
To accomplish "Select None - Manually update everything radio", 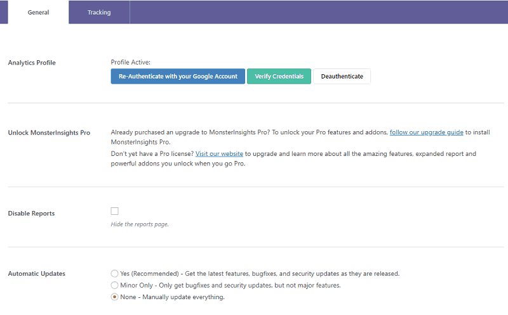I will tap(114, 297).
